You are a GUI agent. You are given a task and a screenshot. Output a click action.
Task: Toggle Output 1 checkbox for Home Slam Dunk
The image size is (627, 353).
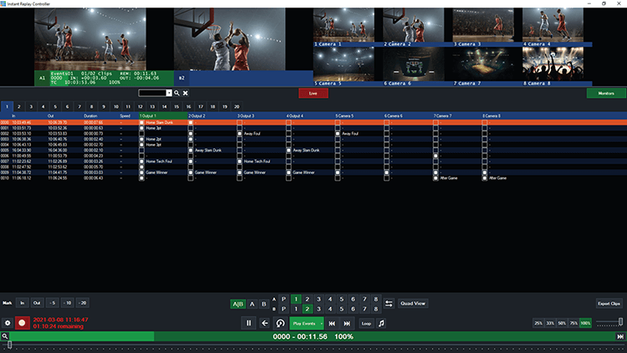tap(142, 122)
